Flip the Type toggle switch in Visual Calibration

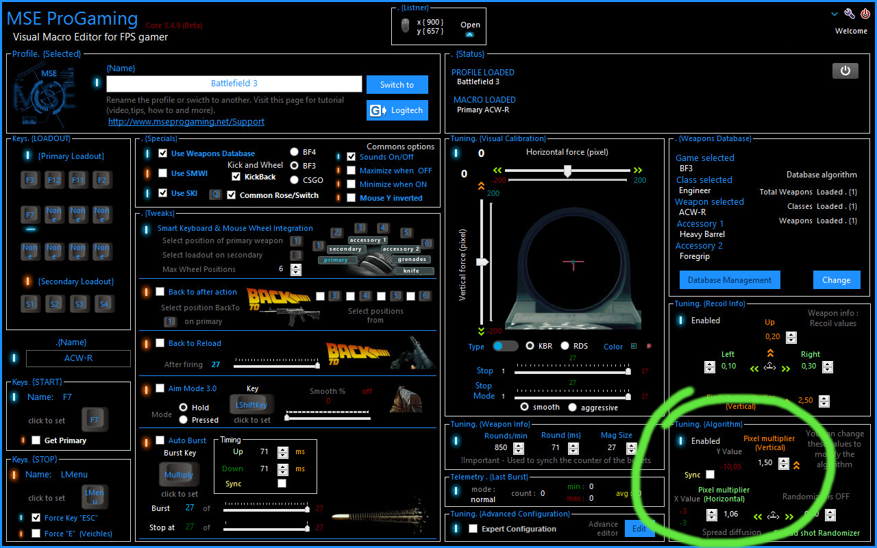(505, 346)
